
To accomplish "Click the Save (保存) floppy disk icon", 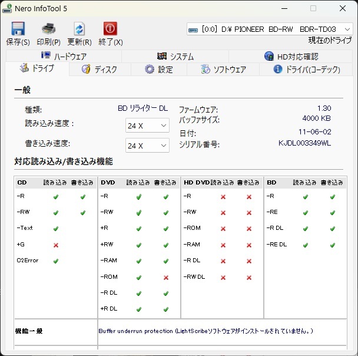I will (x=18, y=29).
